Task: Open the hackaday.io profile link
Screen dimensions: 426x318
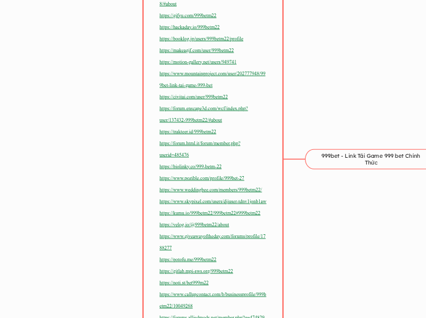Action: [189, 28]
